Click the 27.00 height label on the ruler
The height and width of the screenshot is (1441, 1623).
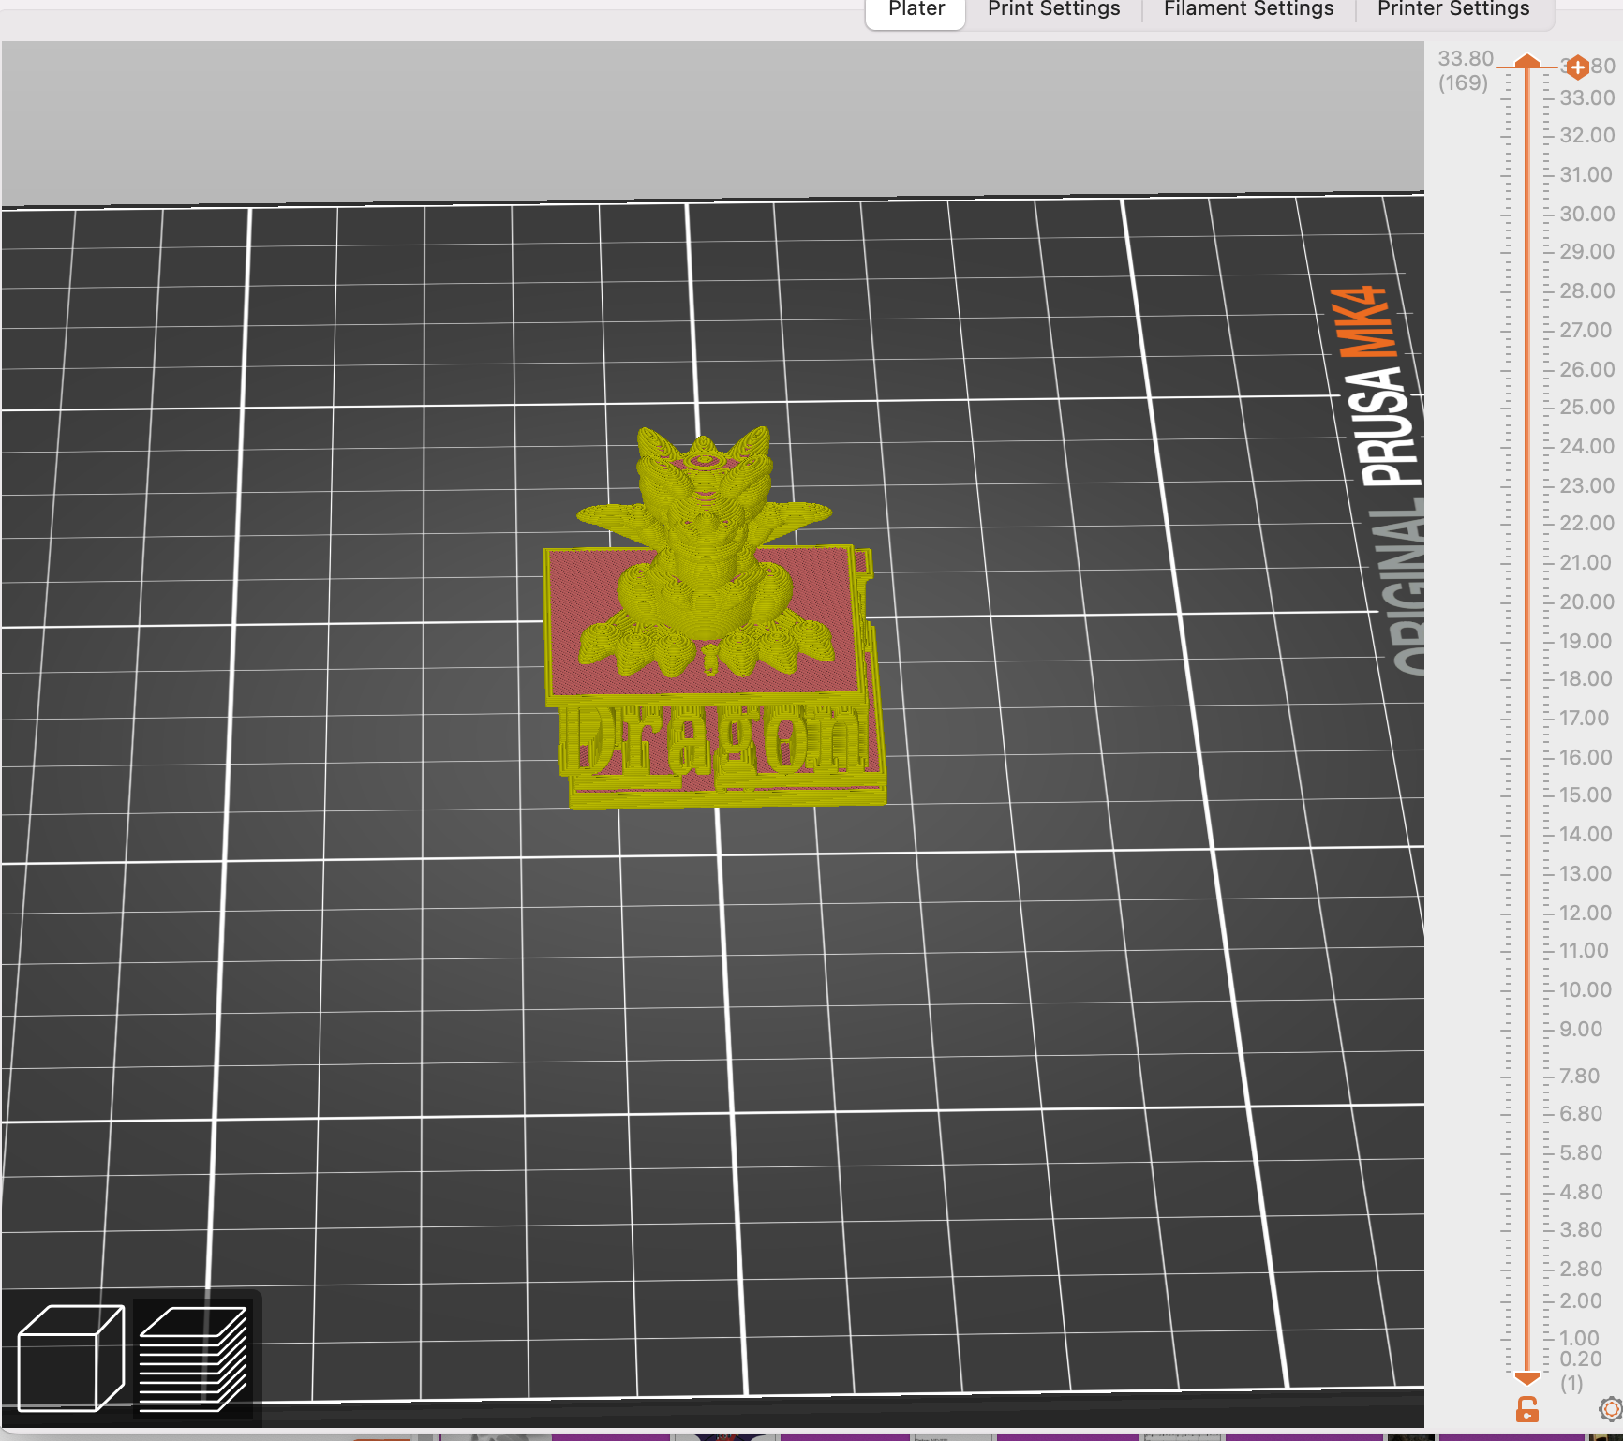point(1586,330)
